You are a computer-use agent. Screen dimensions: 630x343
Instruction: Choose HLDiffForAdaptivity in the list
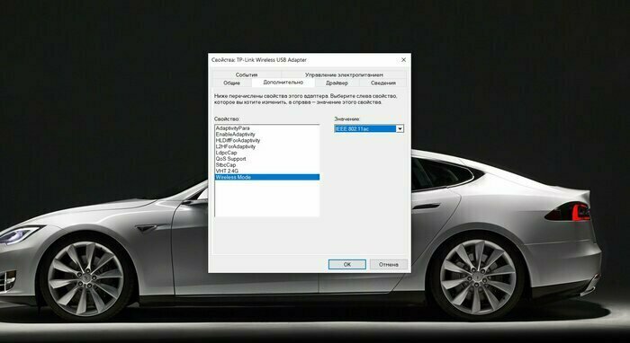pyautogui.click(x=267, y=141)
